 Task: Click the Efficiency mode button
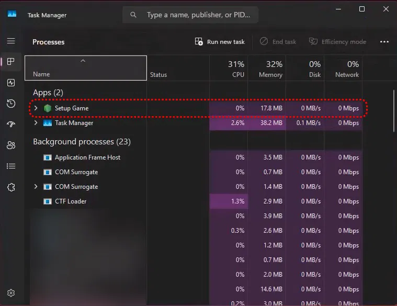337,41
